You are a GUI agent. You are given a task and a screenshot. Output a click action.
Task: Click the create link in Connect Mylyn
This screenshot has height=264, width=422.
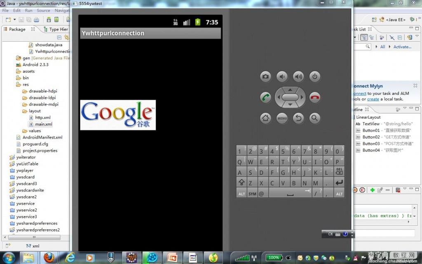pyautogui.click(x=373, y=99)
